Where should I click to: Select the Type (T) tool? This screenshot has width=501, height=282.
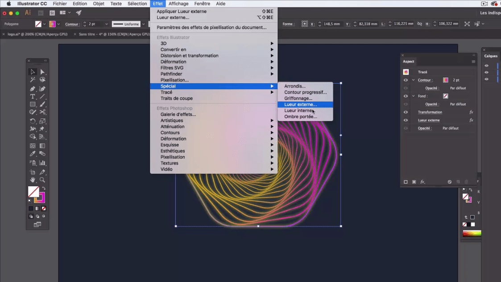coord(33,96)
